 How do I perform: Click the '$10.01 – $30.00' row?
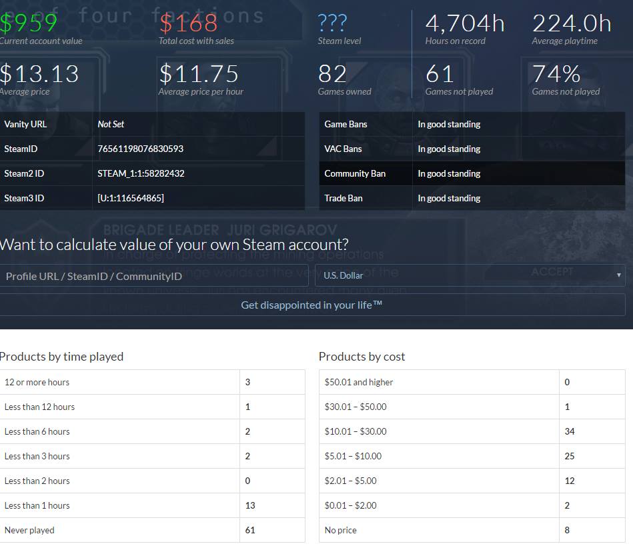click(472, 431)
